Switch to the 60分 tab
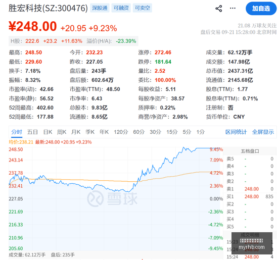Image resolution: width=278 pixels, height=260 pixels. coord(139,132)
